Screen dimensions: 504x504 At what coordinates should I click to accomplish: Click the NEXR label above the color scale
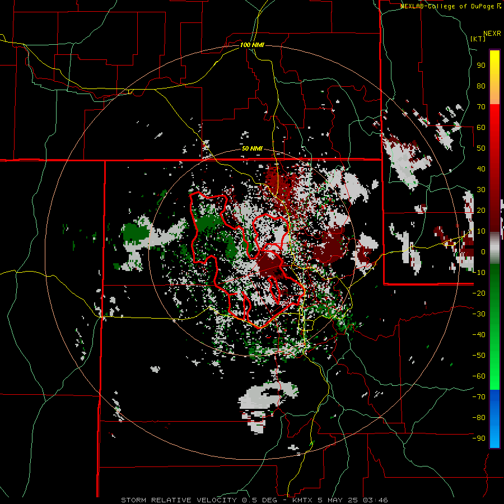coord(492,34)
